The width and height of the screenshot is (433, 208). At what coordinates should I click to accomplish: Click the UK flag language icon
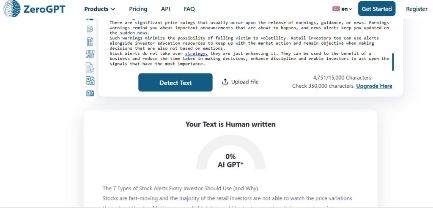coord(336,9)
